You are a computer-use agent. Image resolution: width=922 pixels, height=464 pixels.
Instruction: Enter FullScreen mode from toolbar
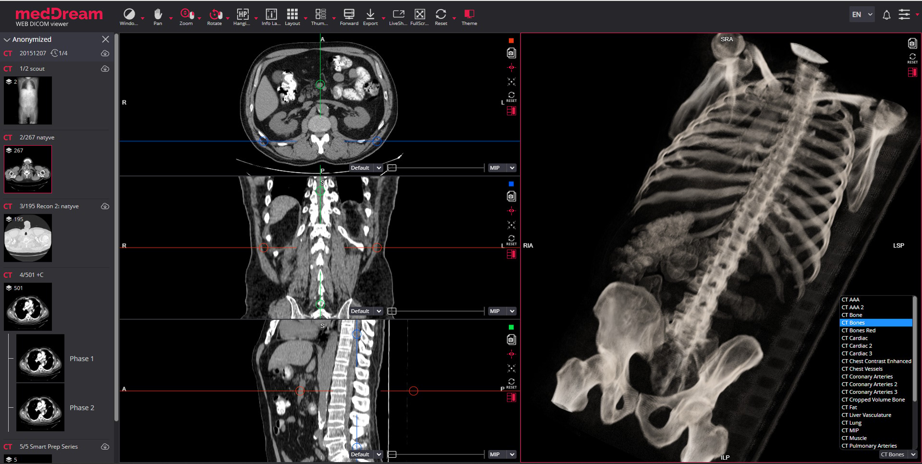coord(420,17)
